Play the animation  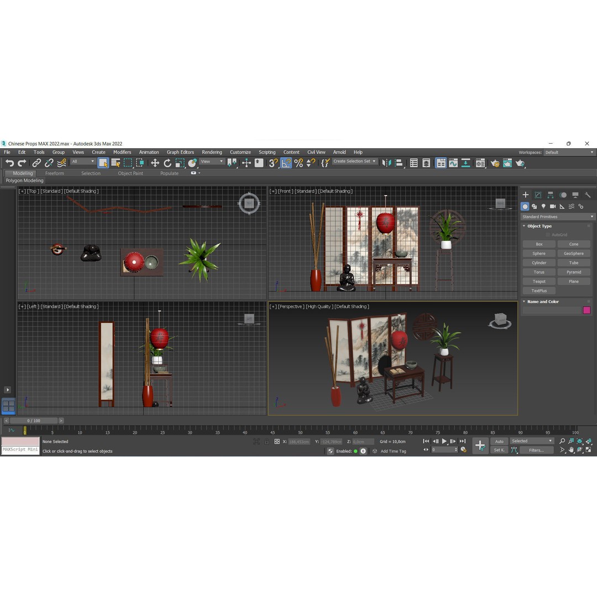[444, 441]
